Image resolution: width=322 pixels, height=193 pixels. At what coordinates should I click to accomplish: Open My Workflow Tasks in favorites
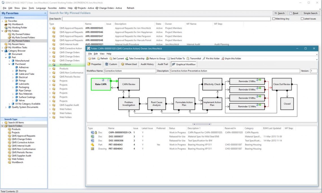(x=18, y=48)
